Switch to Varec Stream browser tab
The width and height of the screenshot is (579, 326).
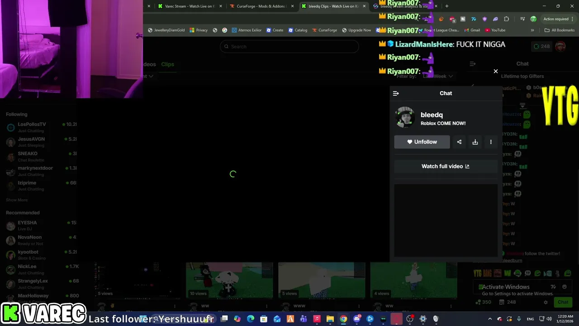pyautogui.click(x=190, y=6)
